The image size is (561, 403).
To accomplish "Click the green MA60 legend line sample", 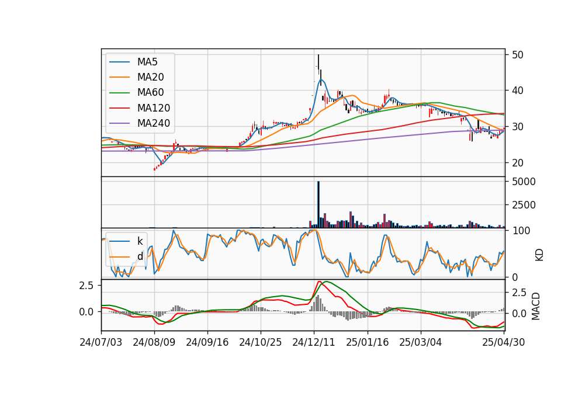I will pos(119,93).
